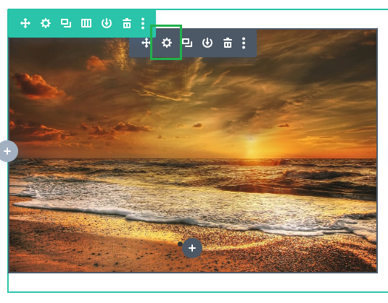Change column structure in green toolbar
This screenshot has width=388, height=303.
86,23
